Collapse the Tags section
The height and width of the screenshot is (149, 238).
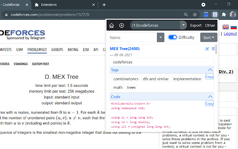[x=210, y=70]
